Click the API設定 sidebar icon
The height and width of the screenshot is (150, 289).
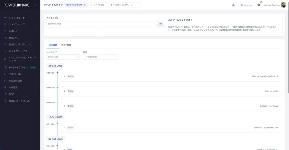coord(5,87)
